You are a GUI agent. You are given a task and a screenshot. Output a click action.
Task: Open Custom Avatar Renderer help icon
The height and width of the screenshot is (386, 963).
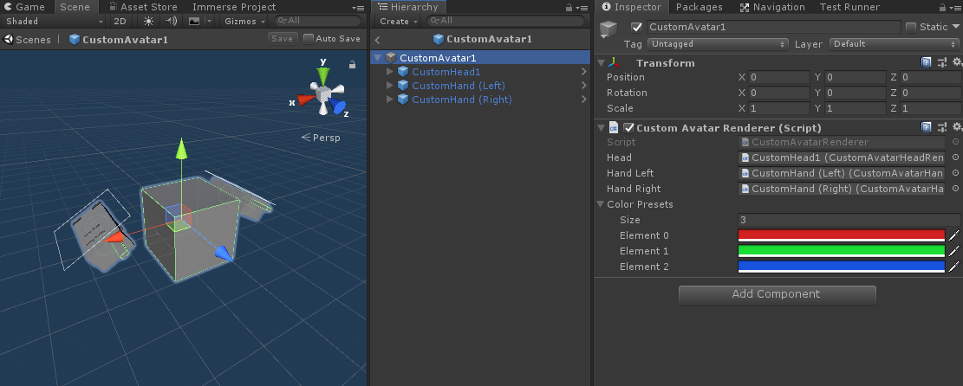926,127
